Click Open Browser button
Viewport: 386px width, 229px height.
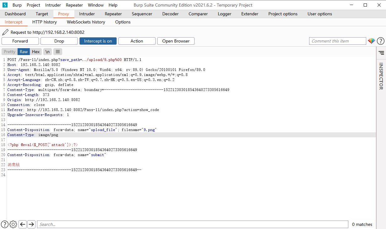(x=176, y=41)
